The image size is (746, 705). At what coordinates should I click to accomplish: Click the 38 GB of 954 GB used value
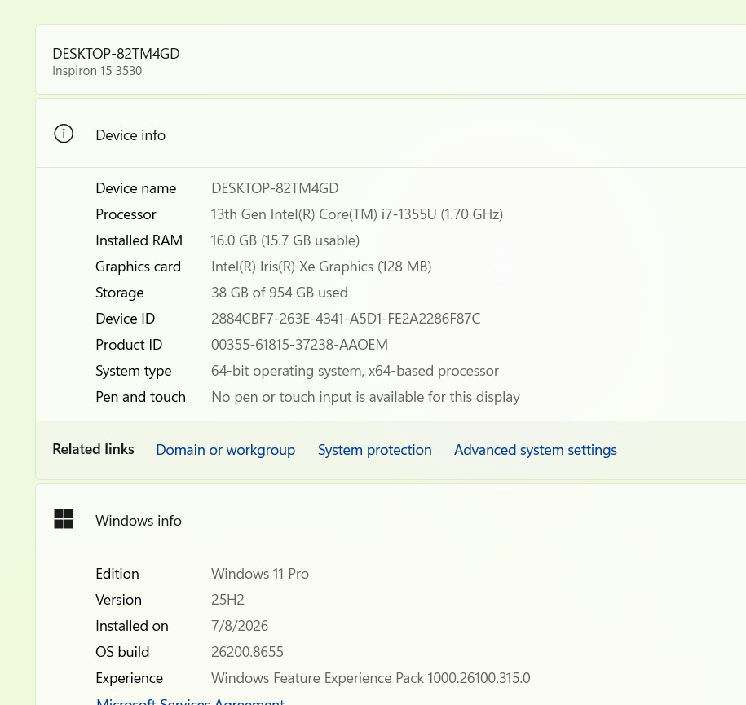(x=280, y=293)
